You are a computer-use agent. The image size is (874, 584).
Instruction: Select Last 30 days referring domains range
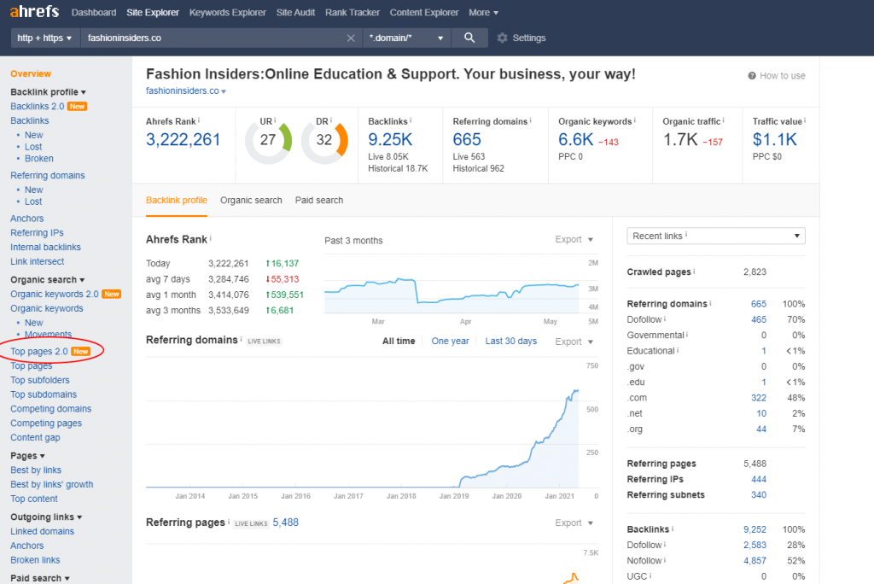(x=511, y=342)
